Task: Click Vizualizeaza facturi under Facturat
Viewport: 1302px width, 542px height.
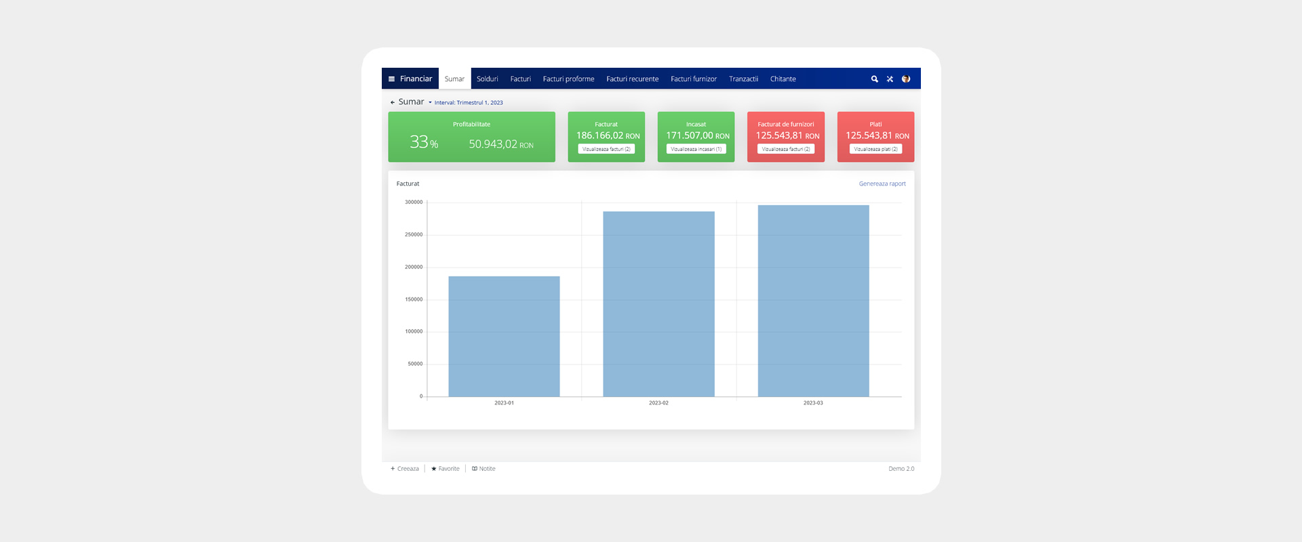Action: 606,149
